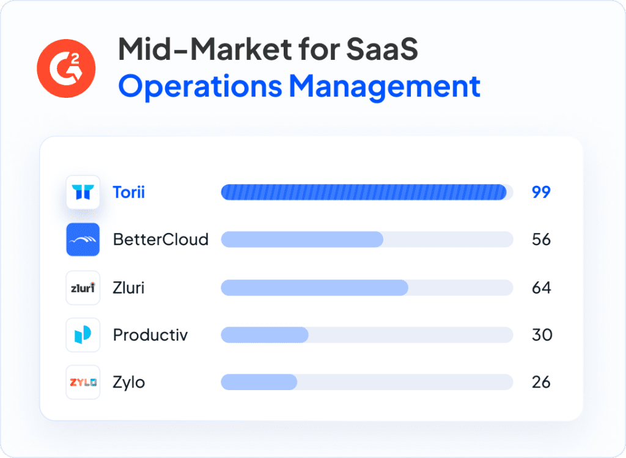Click the Zluri score value 64

click(542, 287)
